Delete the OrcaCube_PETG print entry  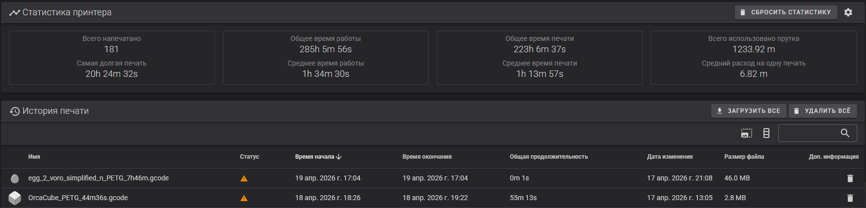point(850,198)
